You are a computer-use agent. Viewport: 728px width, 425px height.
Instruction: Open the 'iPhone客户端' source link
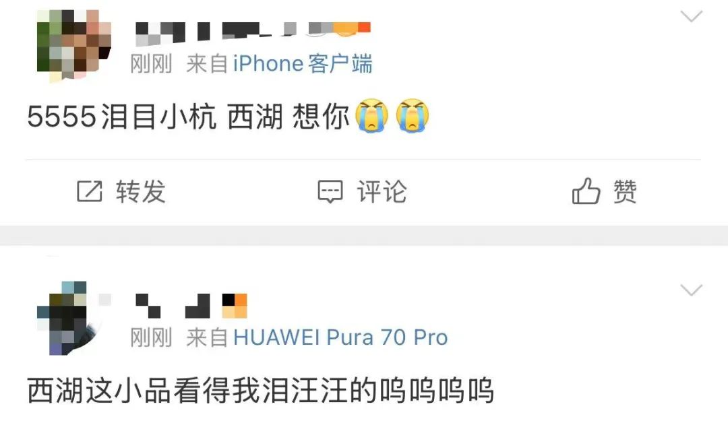tap(303, 63)
